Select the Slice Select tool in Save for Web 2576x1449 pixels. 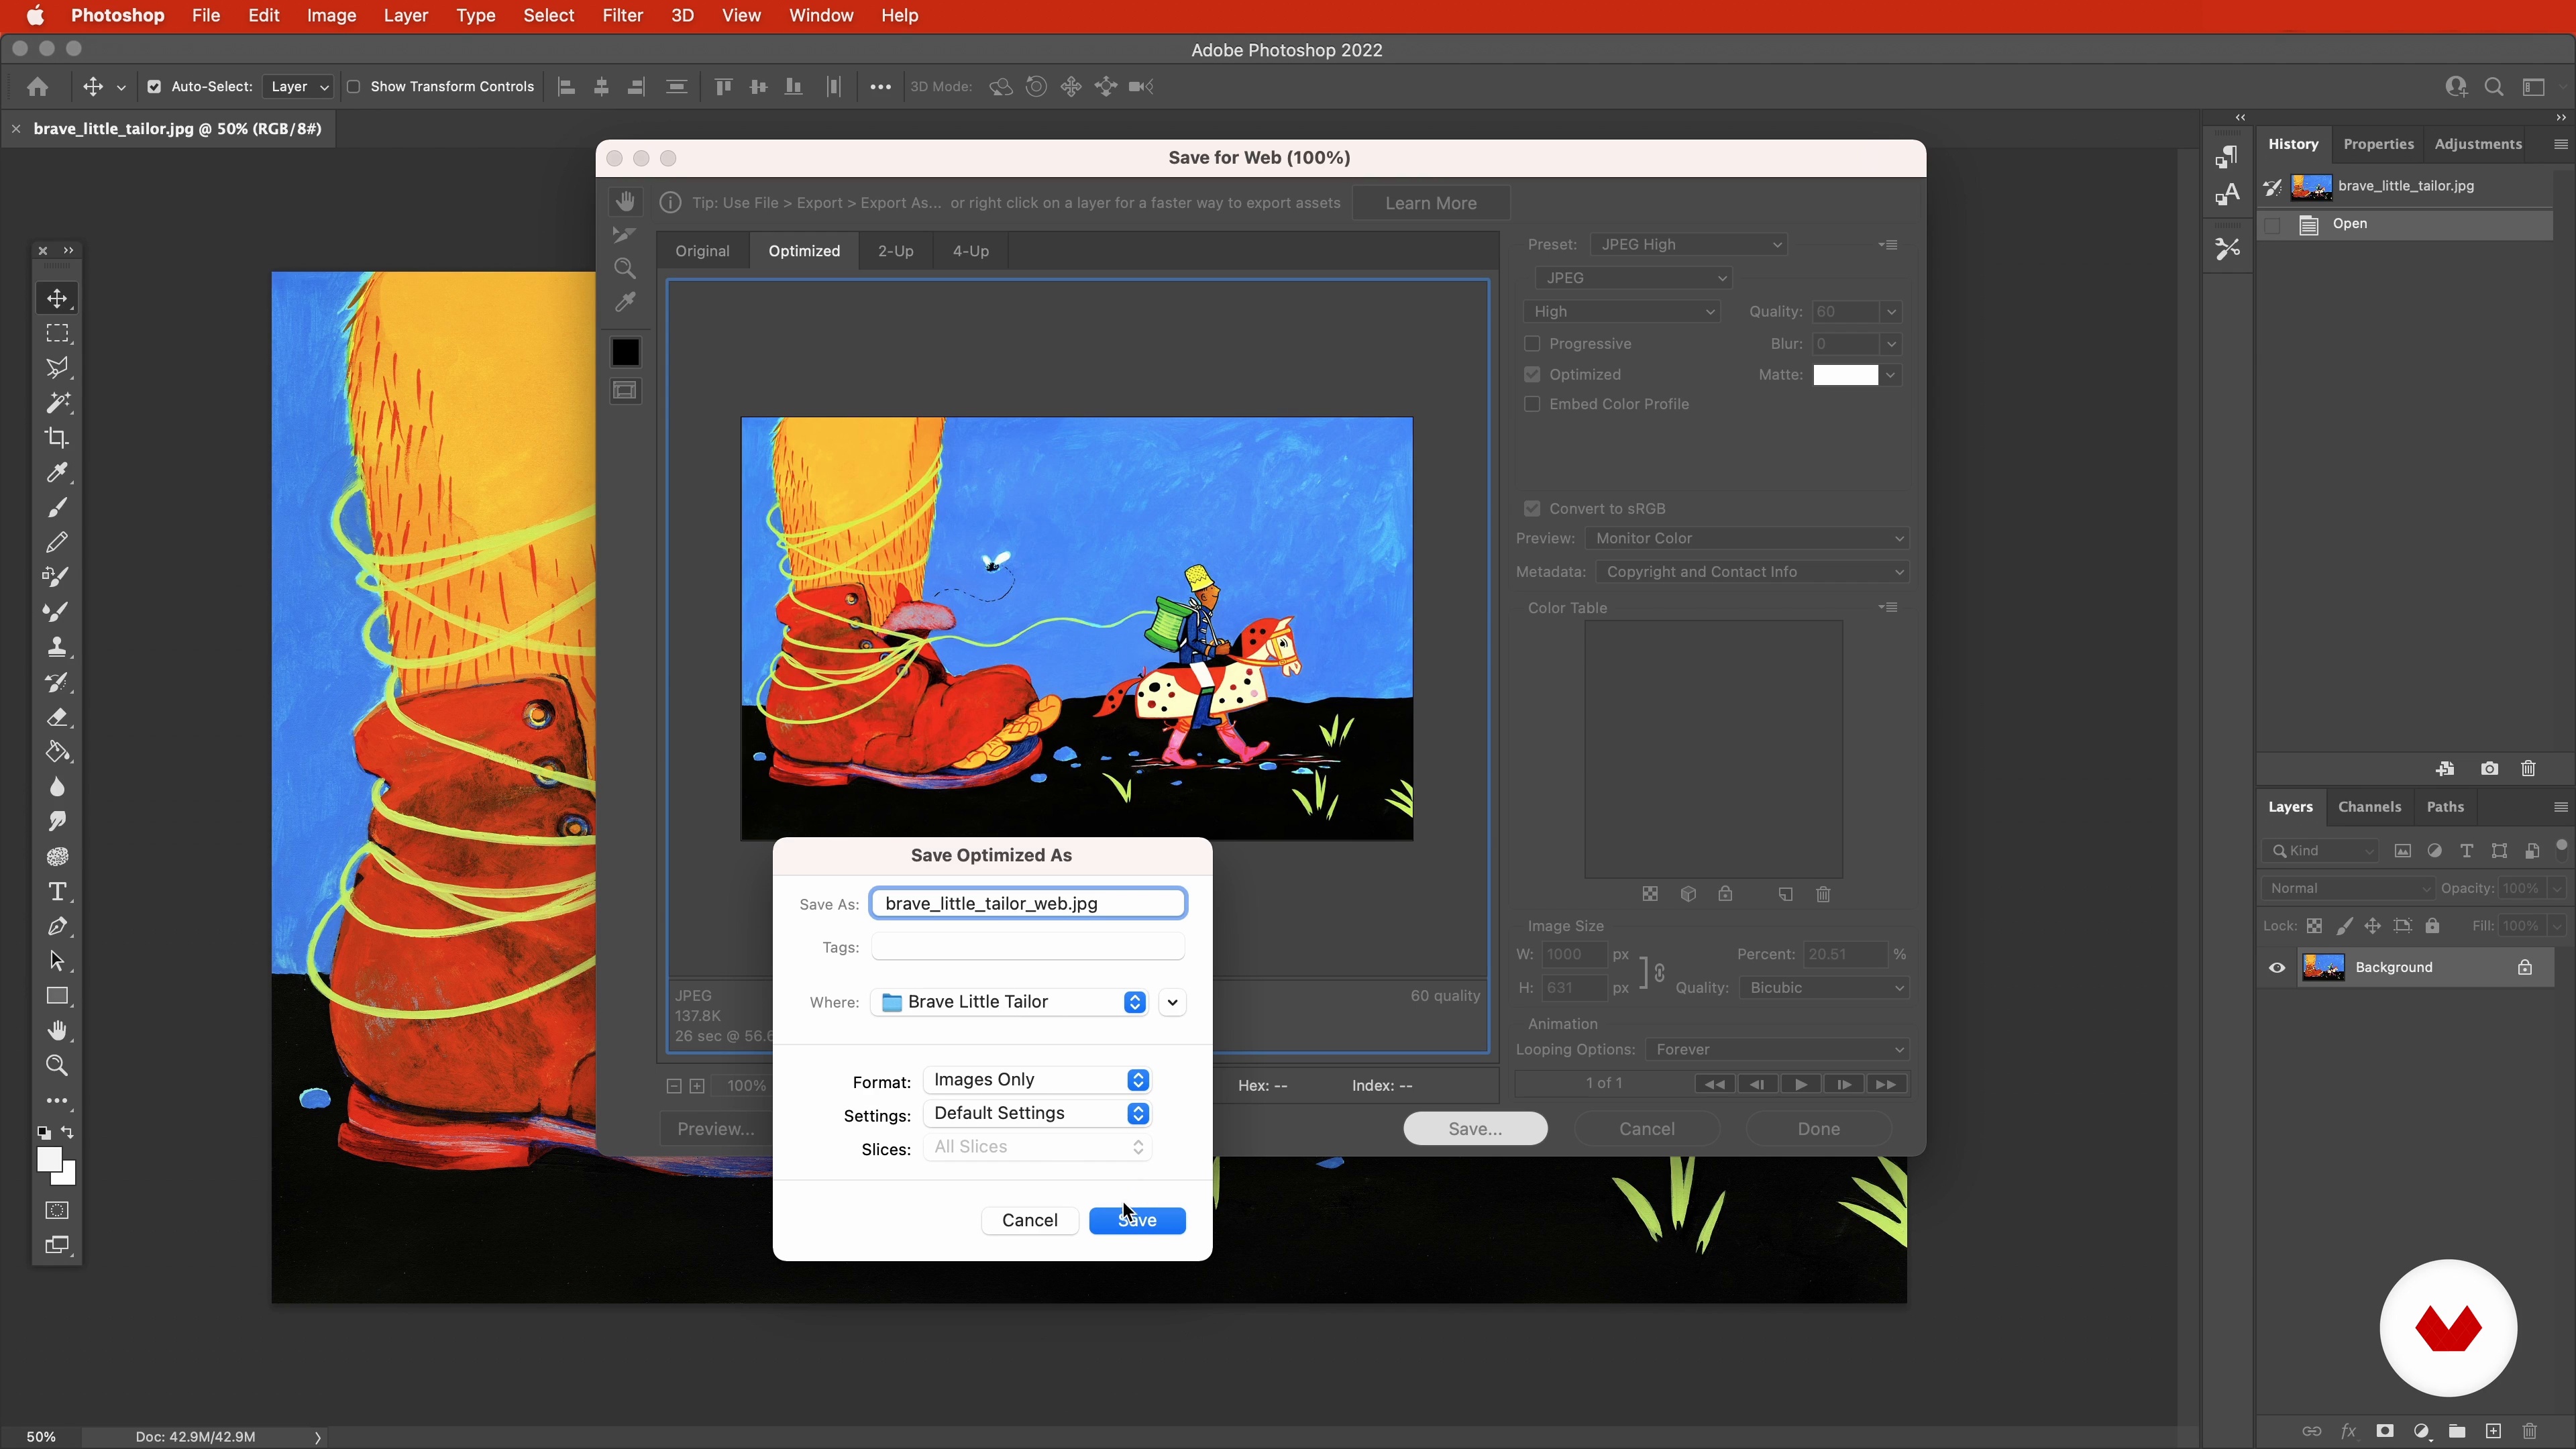(625, 235)
